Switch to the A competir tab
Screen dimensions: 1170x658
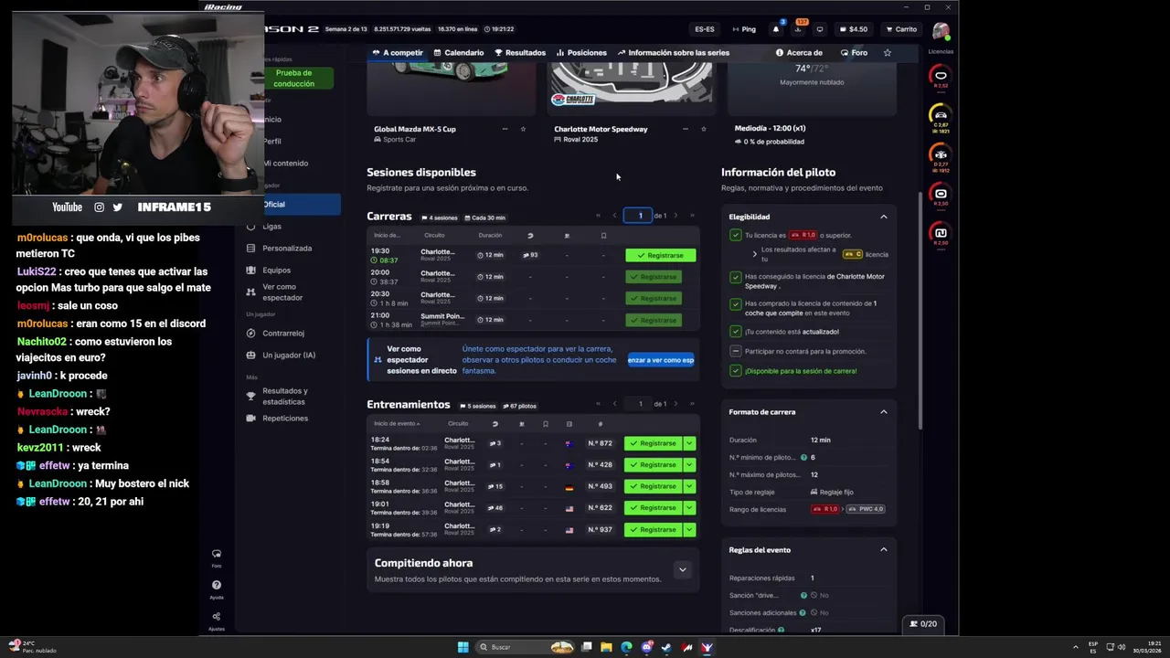pyautogui.click(x=398, y=53)
